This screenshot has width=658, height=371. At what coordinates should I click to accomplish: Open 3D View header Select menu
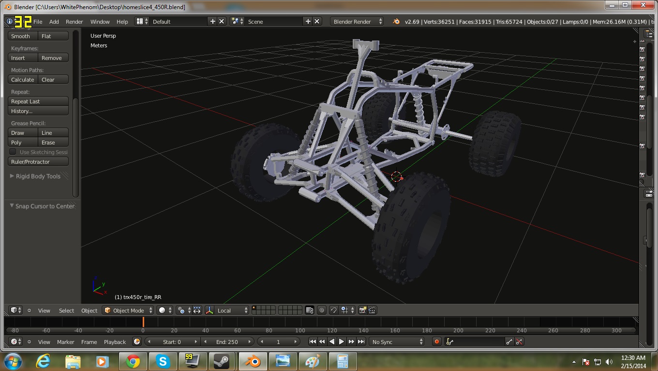pos(67,311)
